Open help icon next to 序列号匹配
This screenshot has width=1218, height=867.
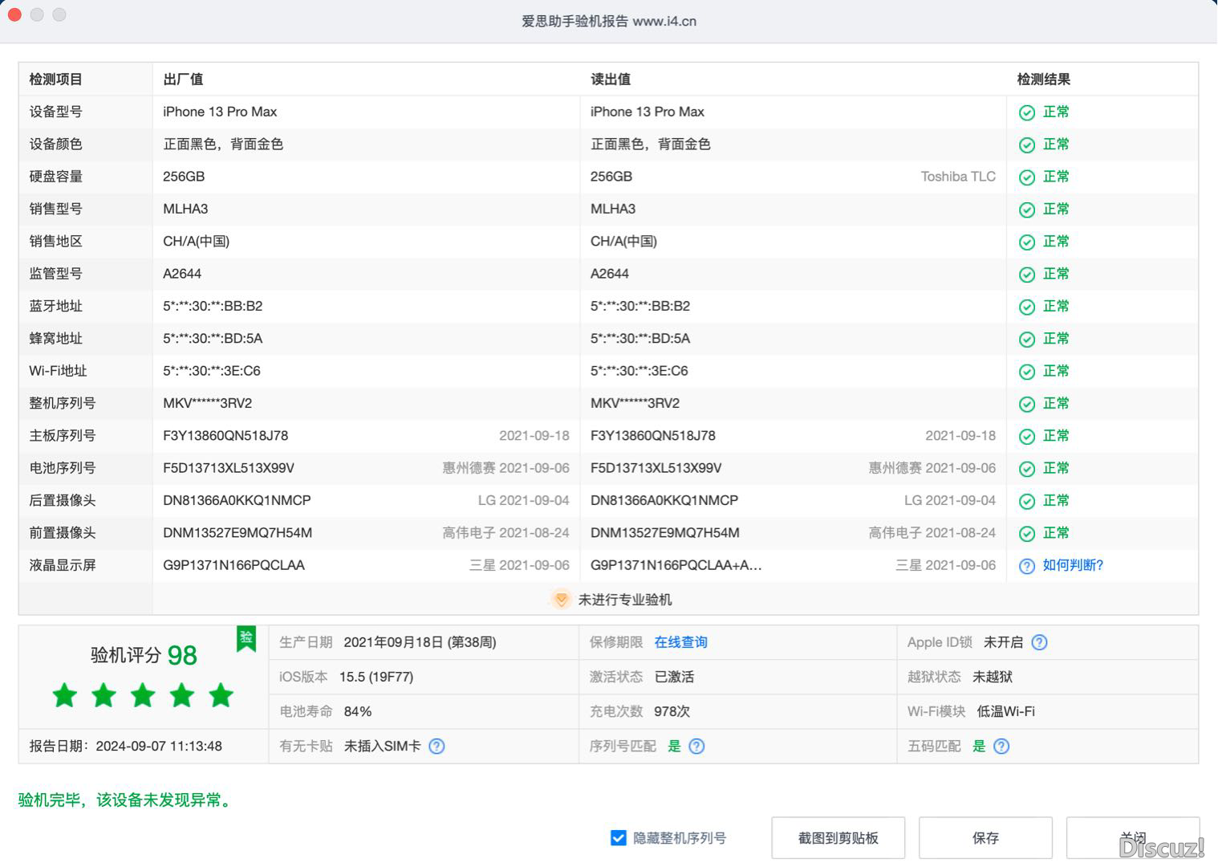pyautogui.click(x=696, y=747)
